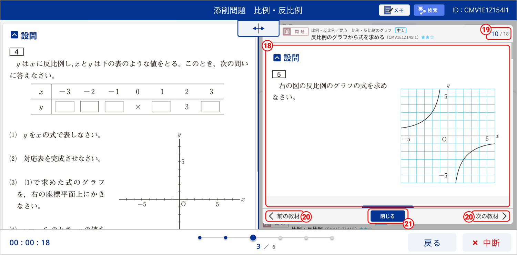The height and width of the screenshot is (255, 517).
Task: Collapse the right 設問 section for question 5
Action: [277, 58]
